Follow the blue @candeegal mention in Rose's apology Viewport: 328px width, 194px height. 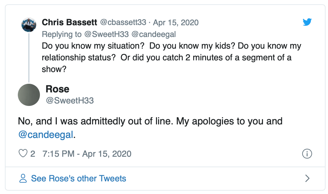click(46, 135)
